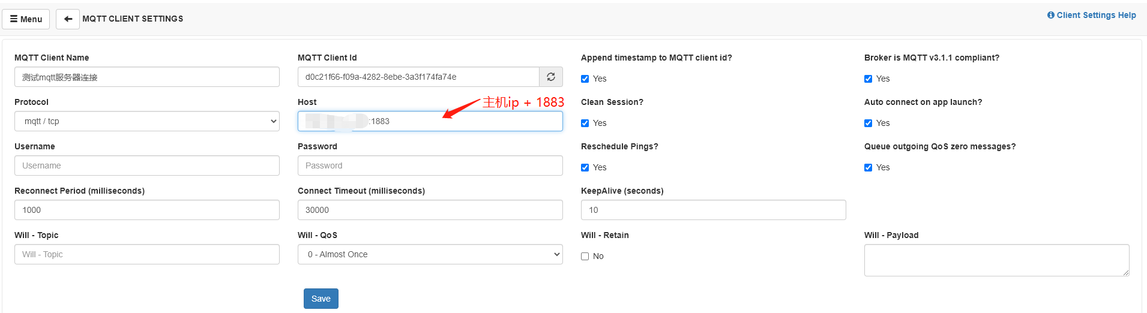
Task: Select the Username text box
Action: [147, 165]
